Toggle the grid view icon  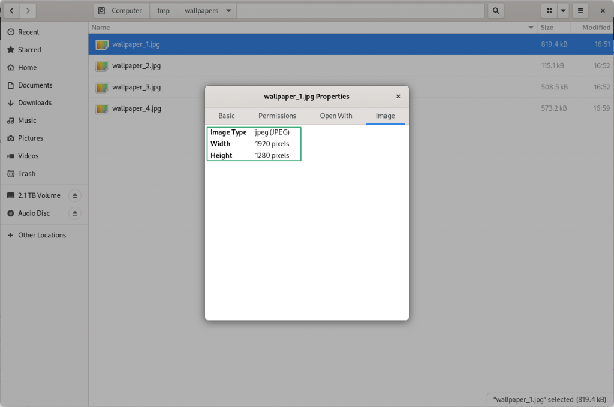549,11
